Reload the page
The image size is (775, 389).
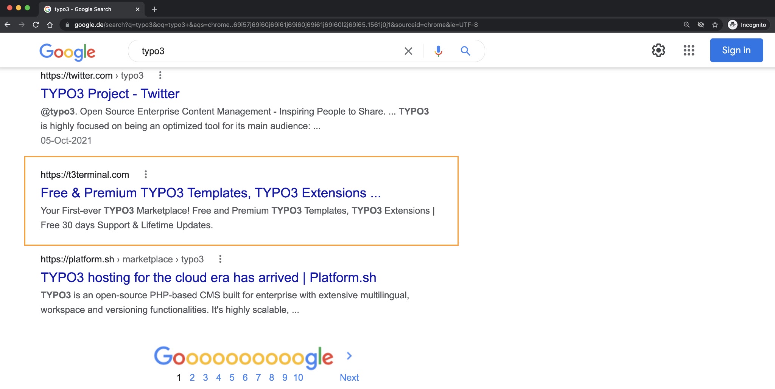tap(36, 25)
